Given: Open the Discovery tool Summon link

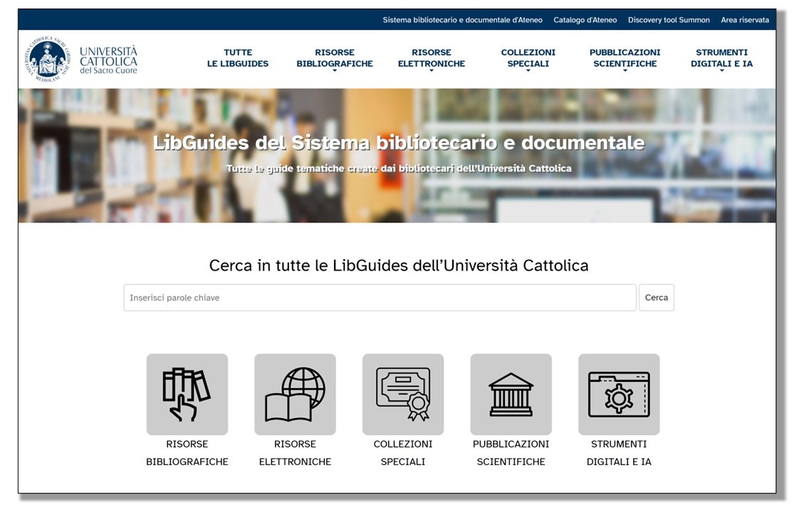Looking at the screenshot, I should coord(669,20).
